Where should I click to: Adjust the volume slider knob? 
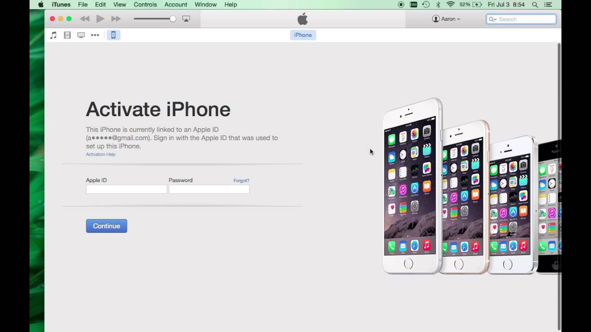point(173,19)
